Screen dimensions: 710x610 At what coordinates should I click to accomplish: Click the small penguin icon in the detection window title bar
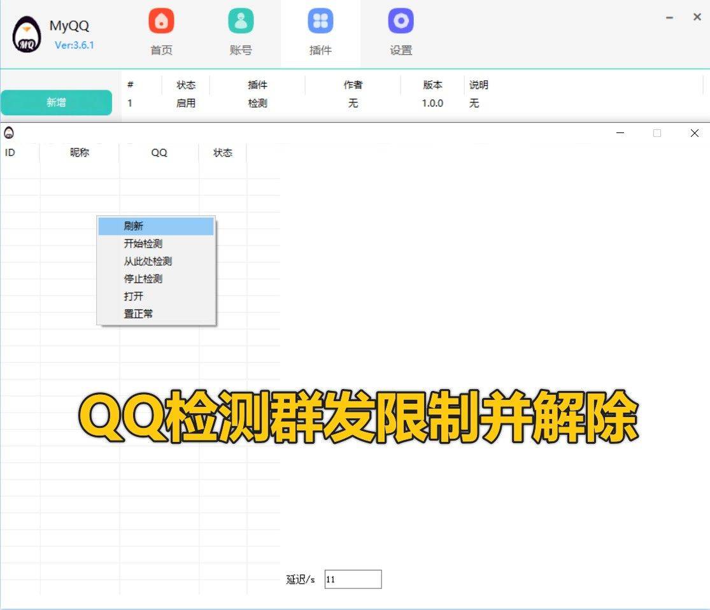point(9,132)
